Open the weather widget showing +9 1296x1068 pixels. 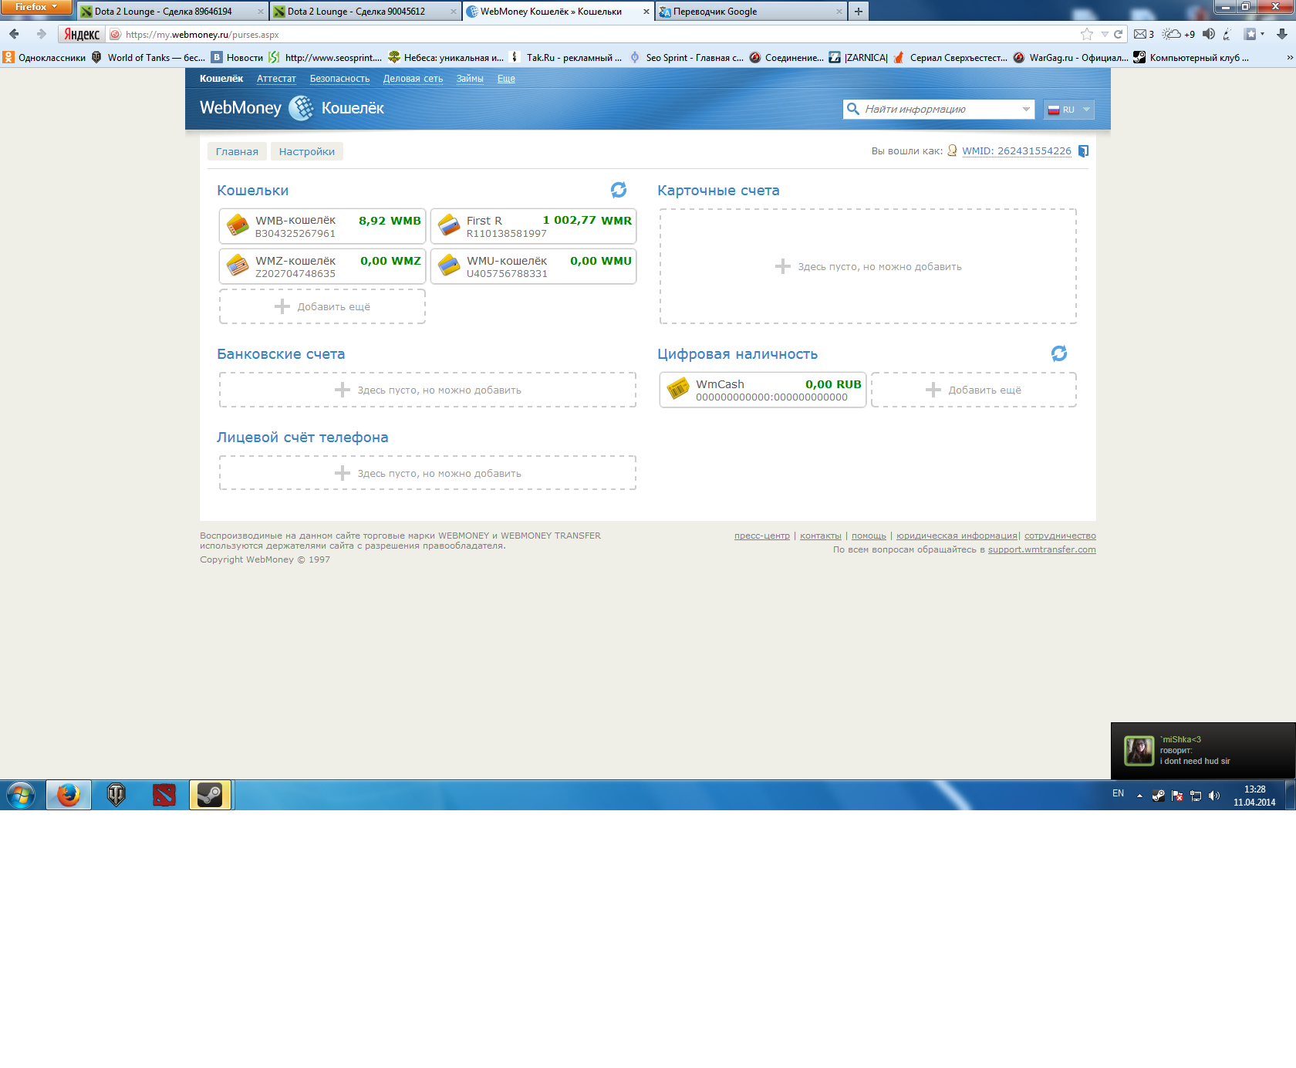click(x=1179, y=34)
